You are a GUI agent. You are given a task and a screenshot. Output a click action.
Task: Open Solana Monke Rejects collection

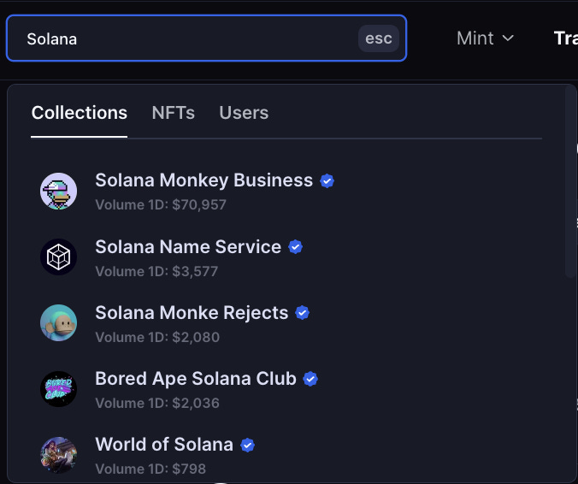(x=192, y=312)
